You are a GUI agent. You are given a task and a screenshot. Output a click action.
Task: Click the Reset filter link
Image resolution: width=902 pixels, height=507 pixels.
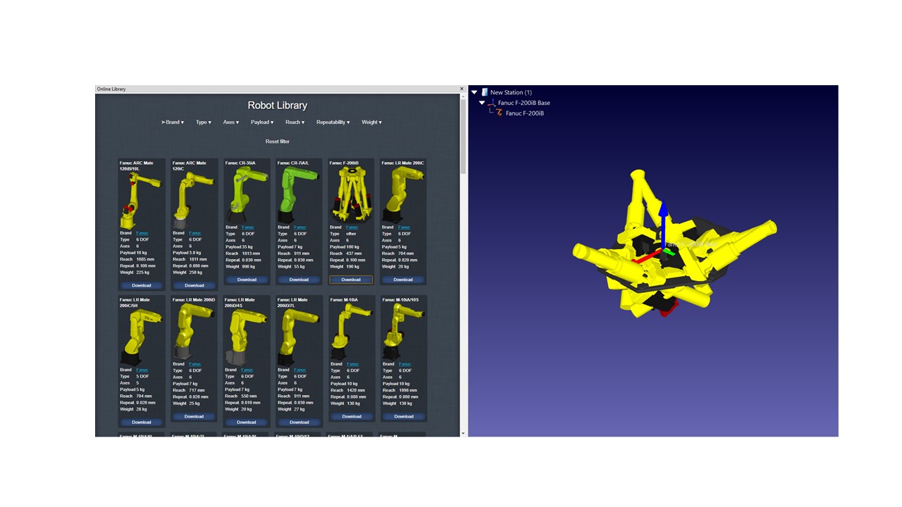click(277, 142)
